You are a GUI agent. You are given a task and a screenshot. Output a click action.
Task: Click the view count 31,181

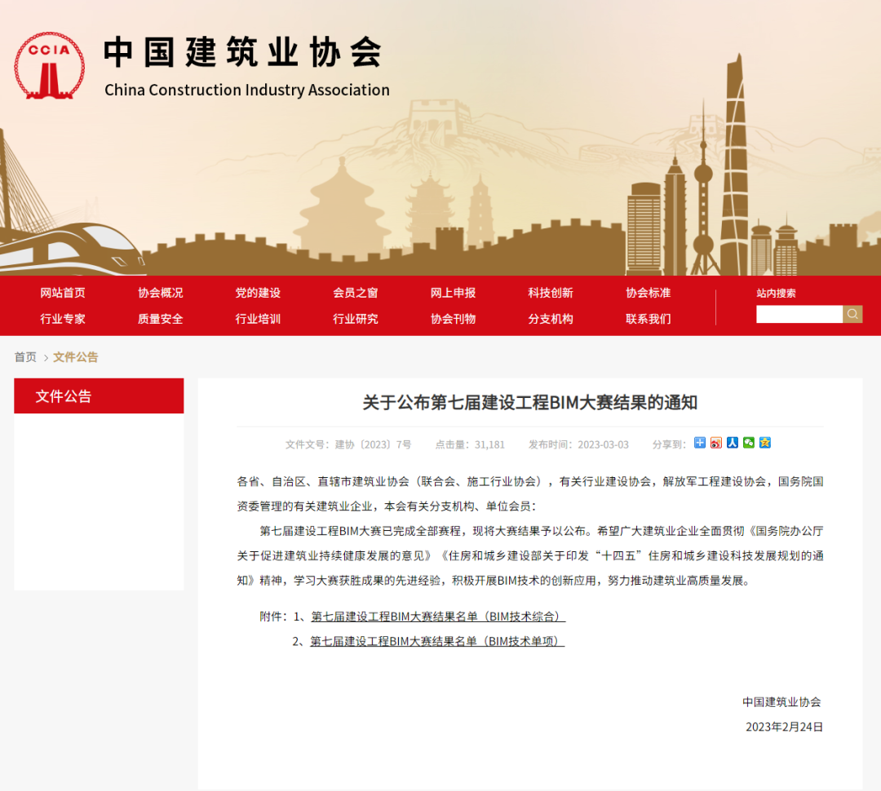pyautogui.click(x=489, y=444)
